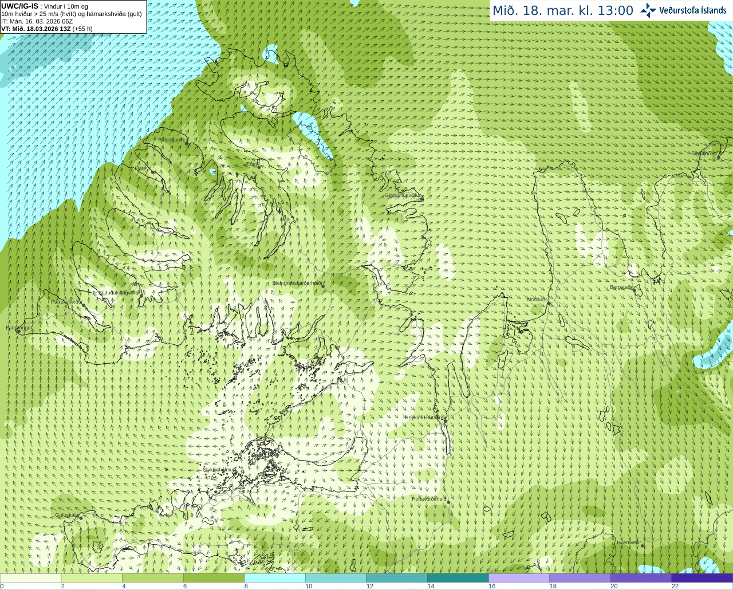
Task: Click the Flateyri station label
Action: 143,168
